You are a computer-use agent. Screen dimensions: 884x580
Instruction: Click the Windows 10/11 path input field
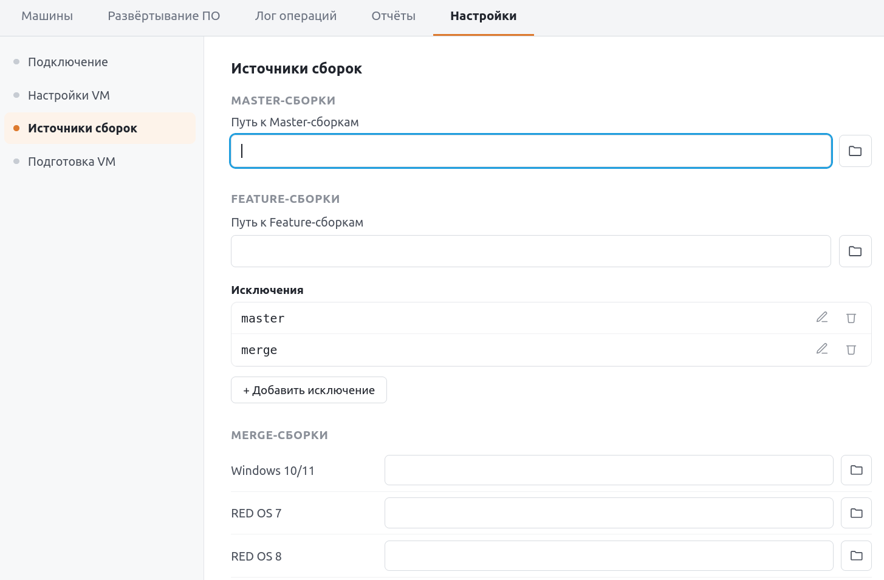pyautogui.click(x=609, y=470)
